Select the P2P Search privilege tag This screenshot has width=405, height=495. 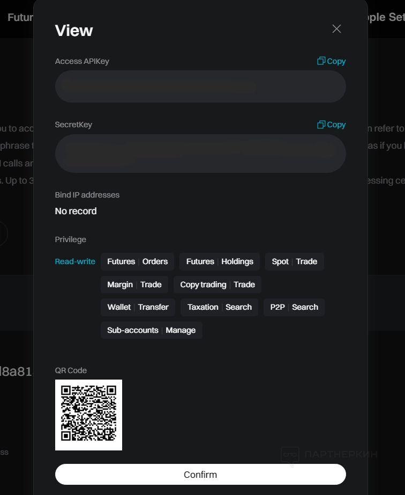click(x=294, y=307)
